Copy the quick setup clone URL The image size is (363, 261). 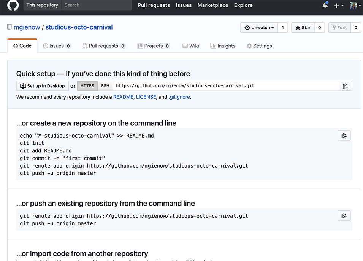click(345, 86)
